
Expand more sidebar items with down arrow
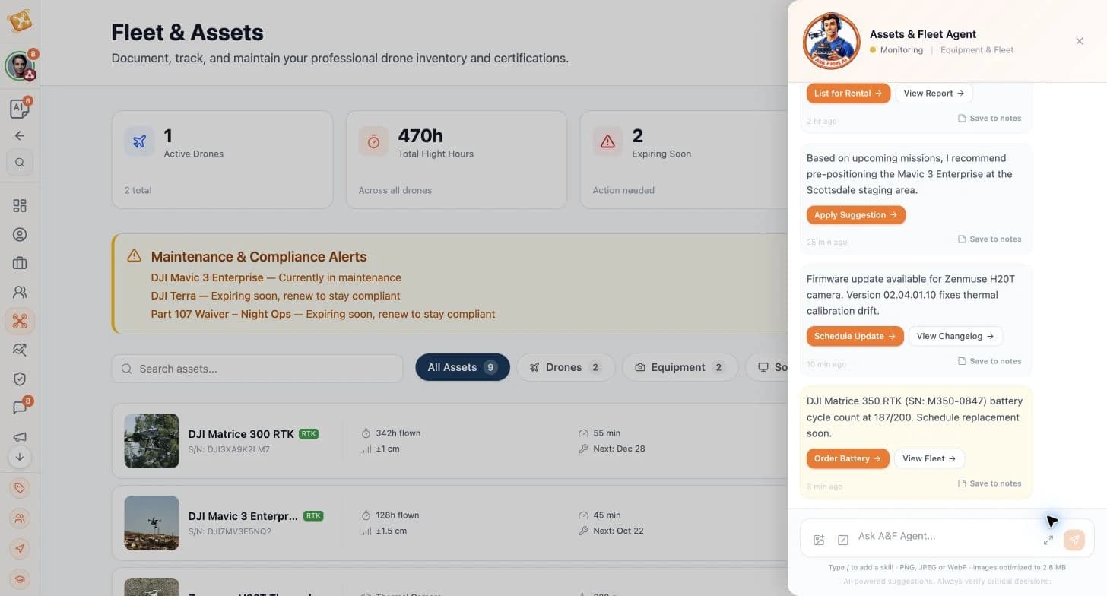(x=20, y=457)
